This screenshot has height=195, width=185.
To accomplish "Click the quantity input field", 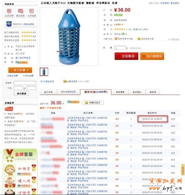I will coord(120,48).
